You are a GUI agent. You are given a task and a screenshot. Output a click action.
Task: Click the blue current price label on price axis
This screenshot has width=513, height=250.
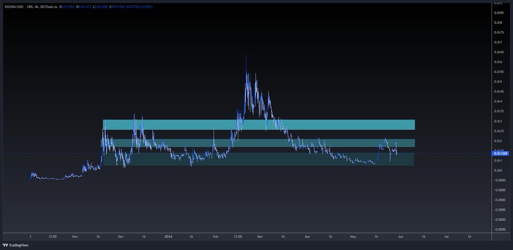[x=501, y=153]
